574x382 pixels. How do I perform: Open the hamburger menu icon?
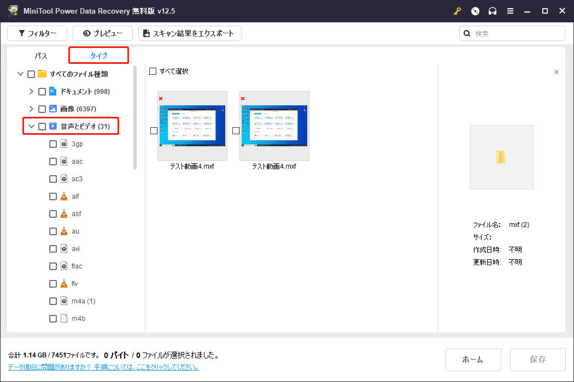click(x=510, y=11)
